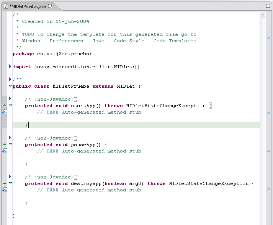Image resolution: width=273 pixels, height=225 pixels.
Task: Expand the non-Javadoc comment above startApp
Action: point(10,99)
